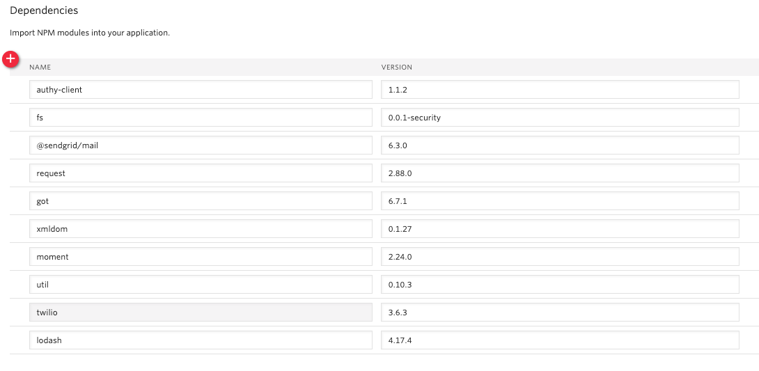The width and height of the screenshot is (759, 371).
Task: Click the 0.0.1-security version field
Action: coord(560,118)
